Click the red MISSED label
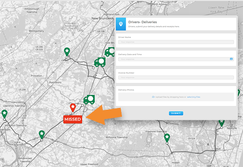Screen dimensions: 243x167 click(73, 119)
